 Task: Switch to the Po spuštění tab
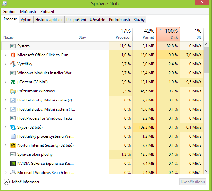point(76,20)
